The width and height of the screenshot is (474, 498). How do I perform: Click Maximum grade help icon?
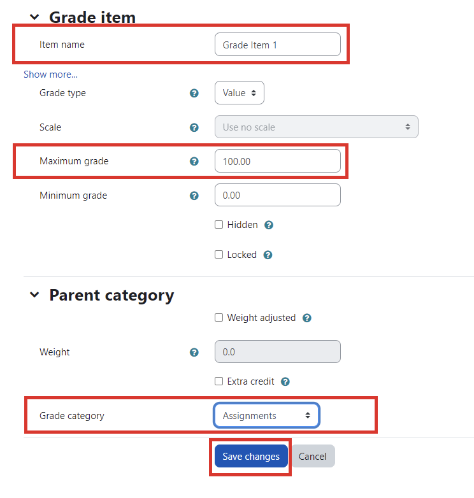tap(194, 162)
